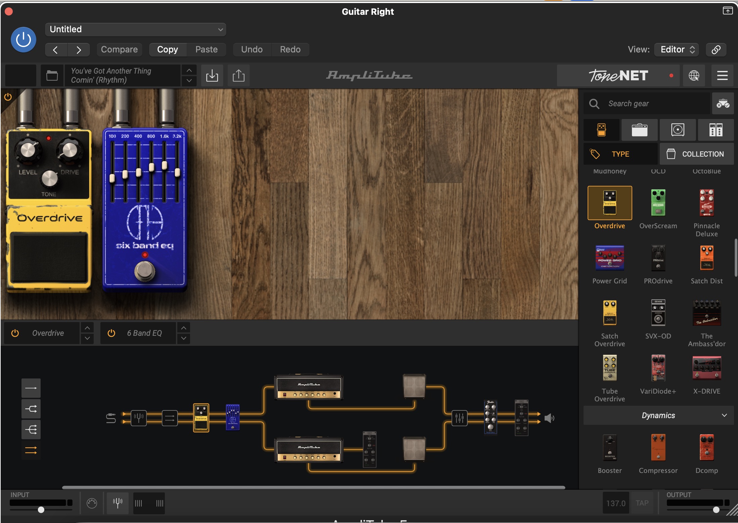The width and height of the screenshot is (738, 523).
Task: Switch to the COLLECTION tab
Action: (x=697, y=154)
